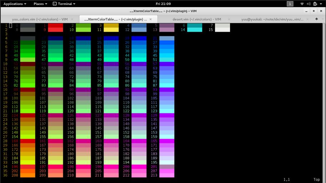Click the yellow color swatch 11

[x=111, y=30]
